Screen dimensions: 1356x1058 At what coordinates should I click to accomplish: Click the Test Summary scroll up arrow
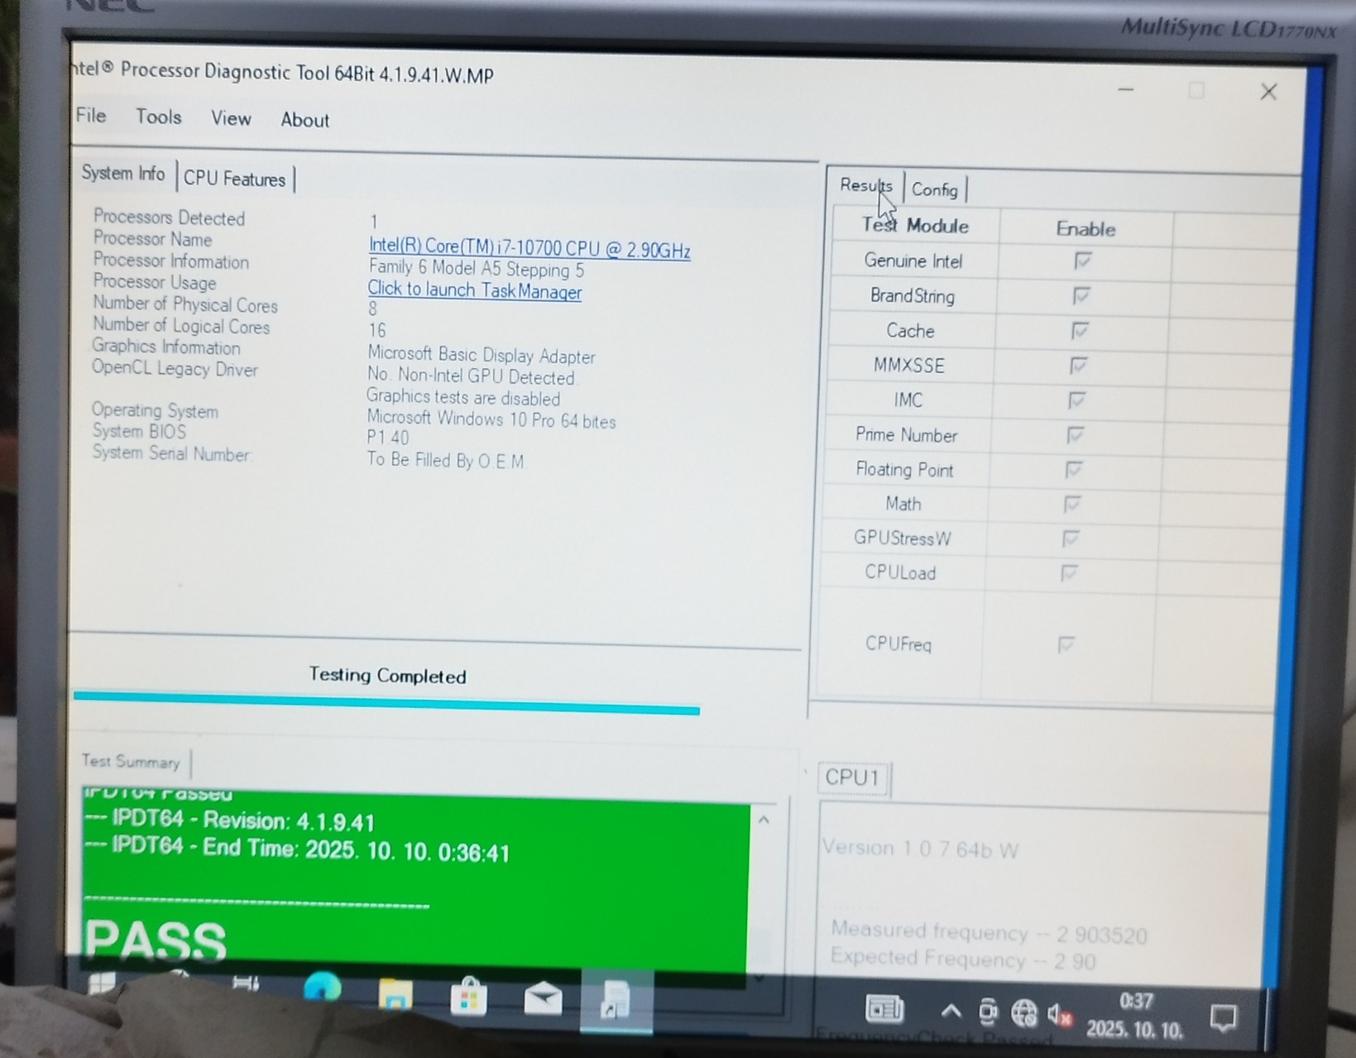(764, 820)
